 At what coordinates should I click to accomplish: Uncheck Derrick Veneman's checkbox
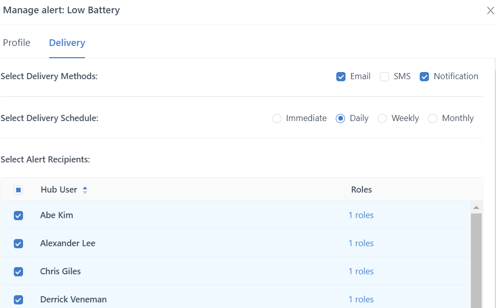tap(18, 300)
